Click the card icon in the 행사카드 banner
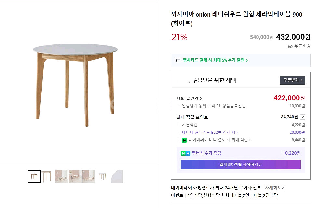The image size is (317, 208). tap(178, 60)
